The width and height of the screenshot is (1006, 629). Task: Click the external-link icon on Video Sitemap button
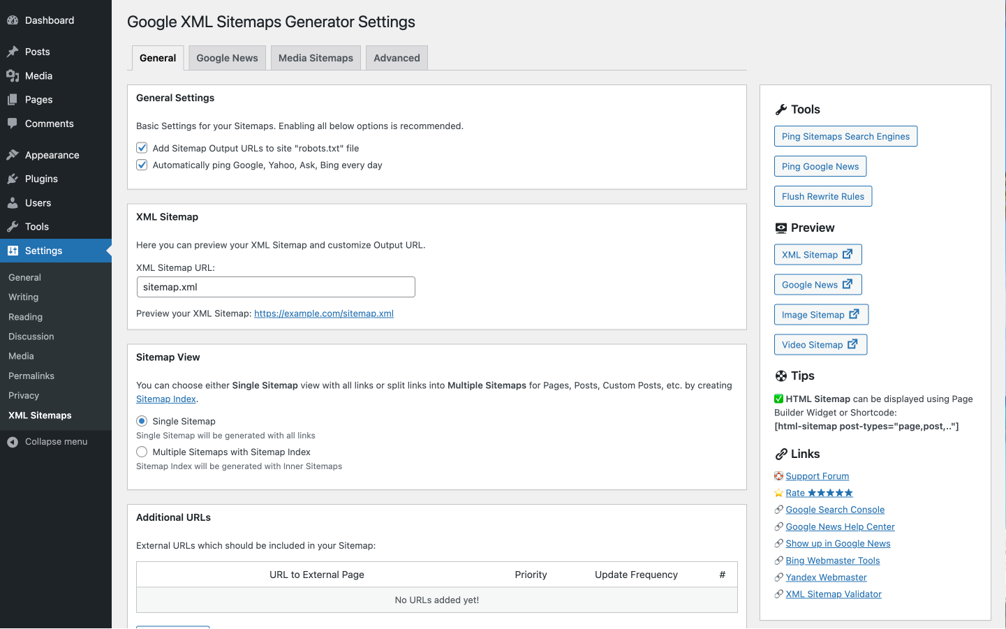coord(852,344)
